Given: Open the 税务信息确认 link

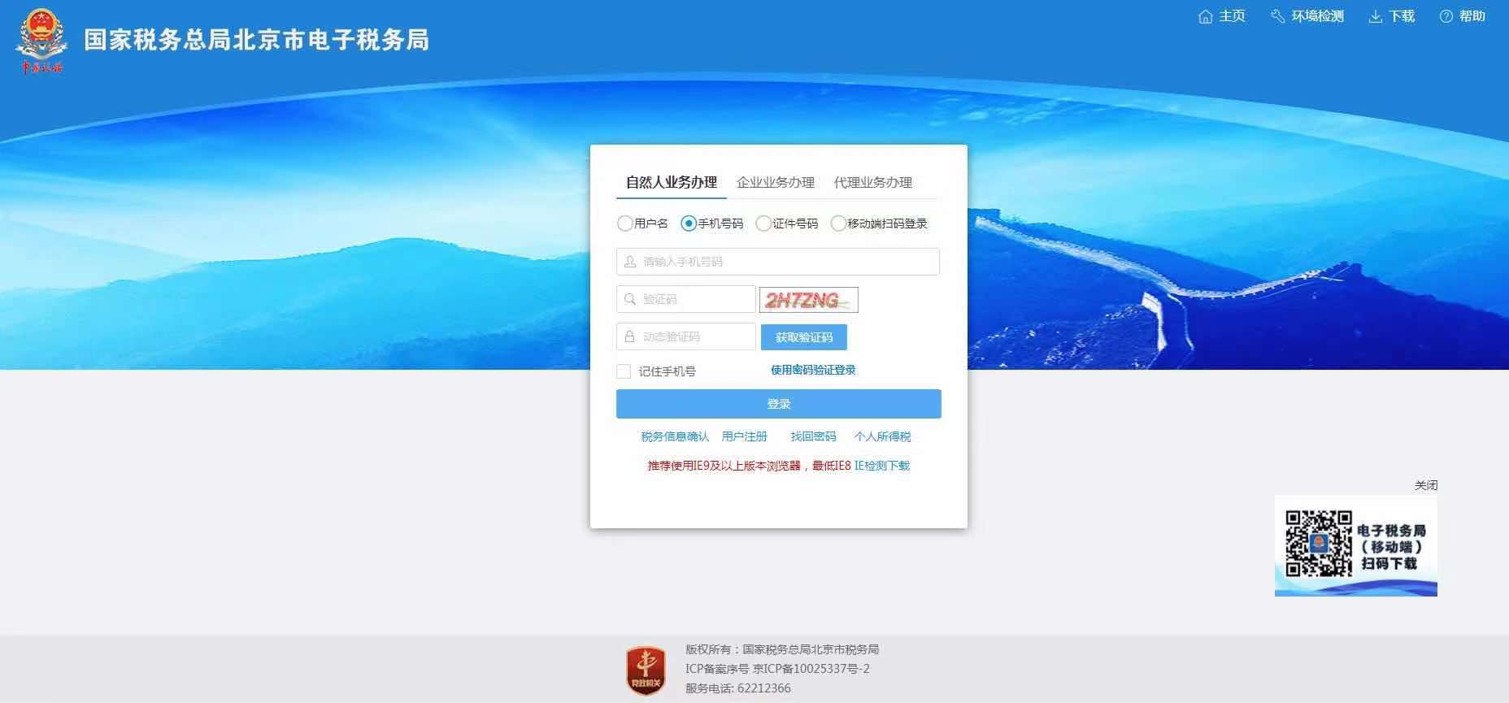Looking at the screenshot, I should (675, 437).
